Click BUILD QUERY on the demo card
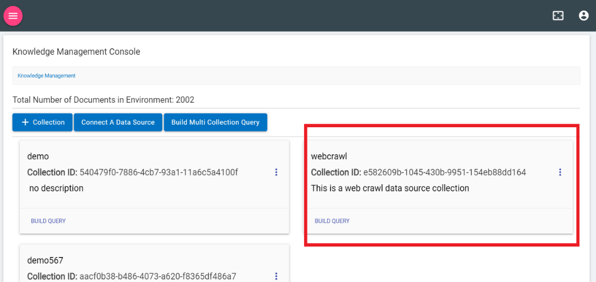 tap(48, 221)
